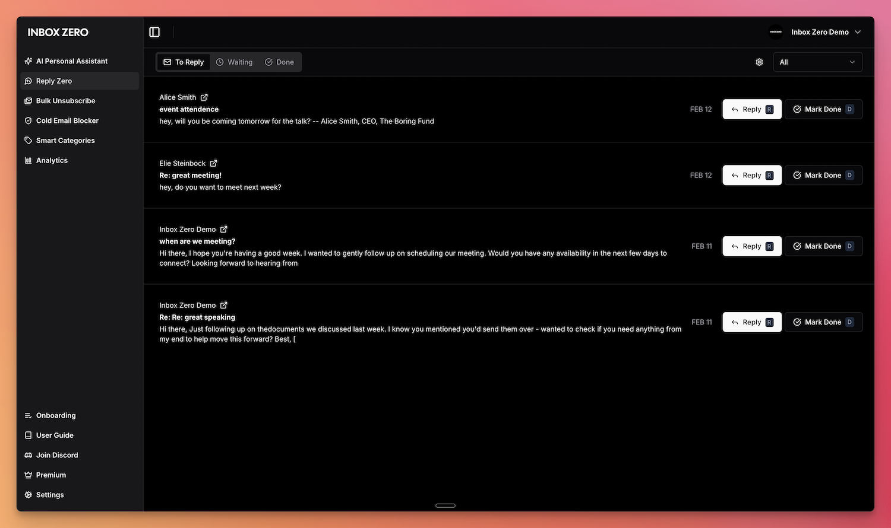Click Join Discord link
Screen dimensions: 891x528
point(80,455)
